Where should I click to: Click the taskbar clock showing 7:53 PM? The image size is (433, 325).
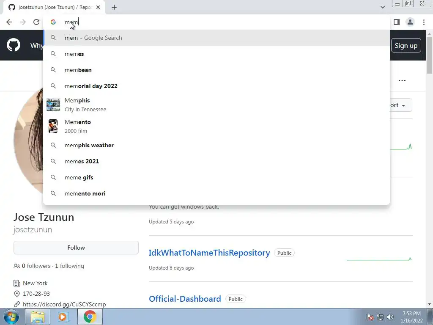pos(411,317)
